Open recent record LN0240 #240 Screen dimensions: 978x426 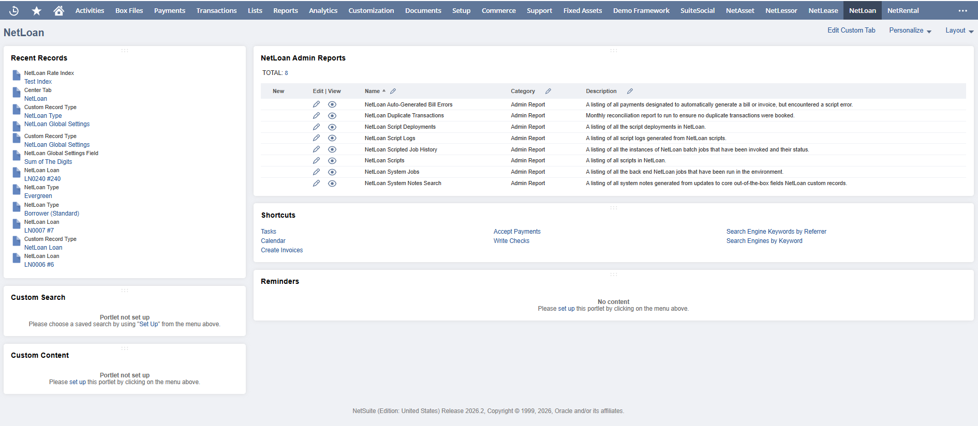42,179
